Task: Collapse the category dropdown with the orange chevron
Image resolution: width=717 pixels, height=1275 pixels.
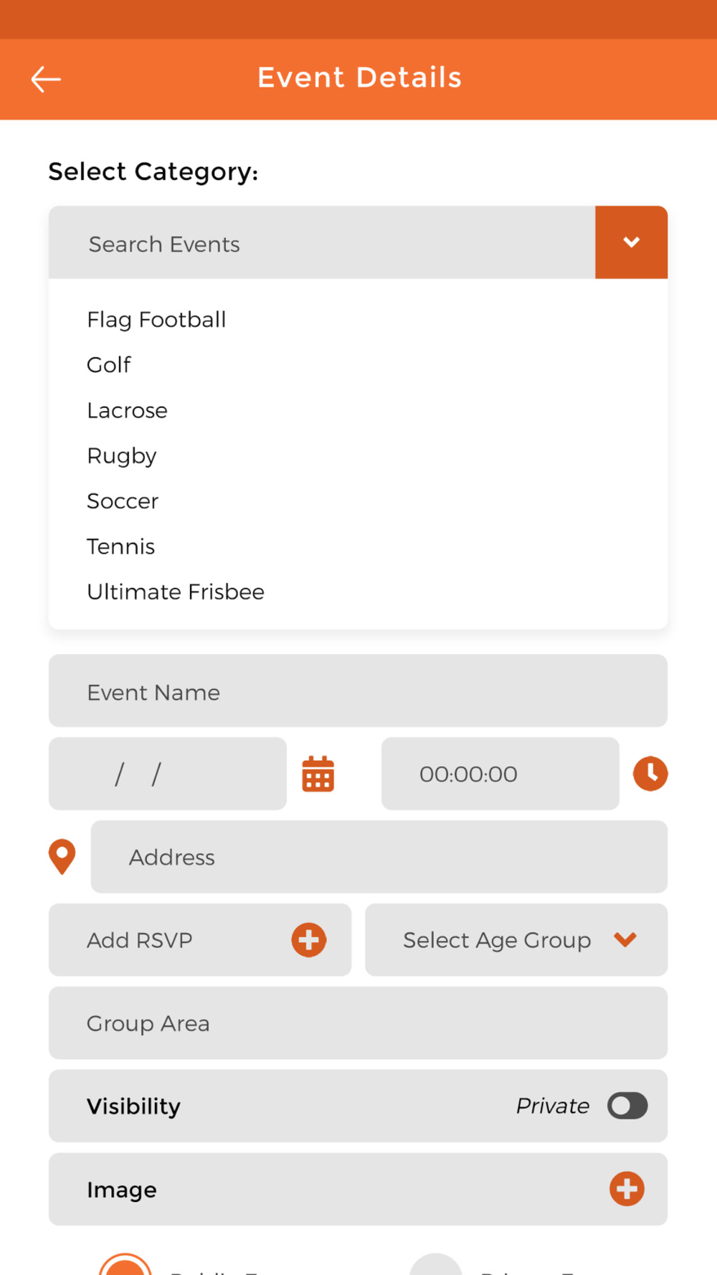Action: click(632, 242)
